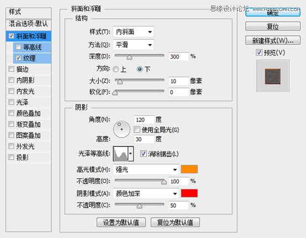The height and width of the screenshot is (238, 306).
Task: Click the 复位 button
Action: 273,26
